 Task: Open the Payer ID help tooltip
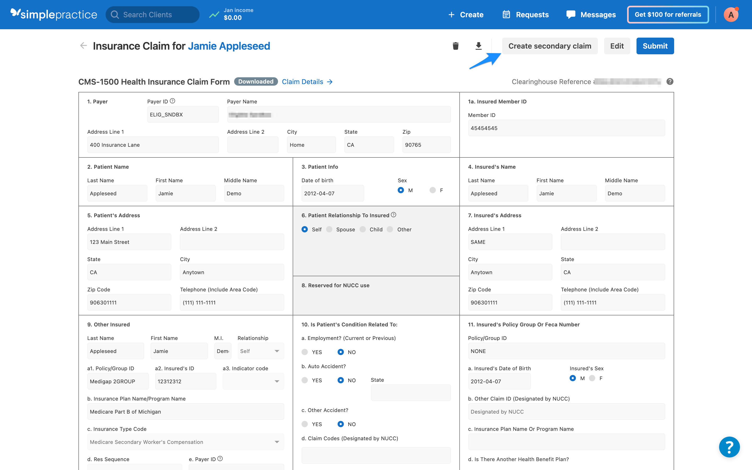(173, 101)
